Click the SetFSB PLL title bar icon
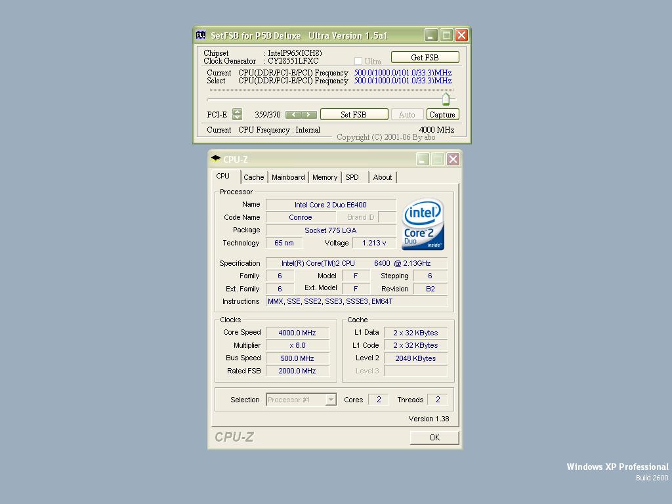This screenshot has height=504, width=672. tap(201, 35)
